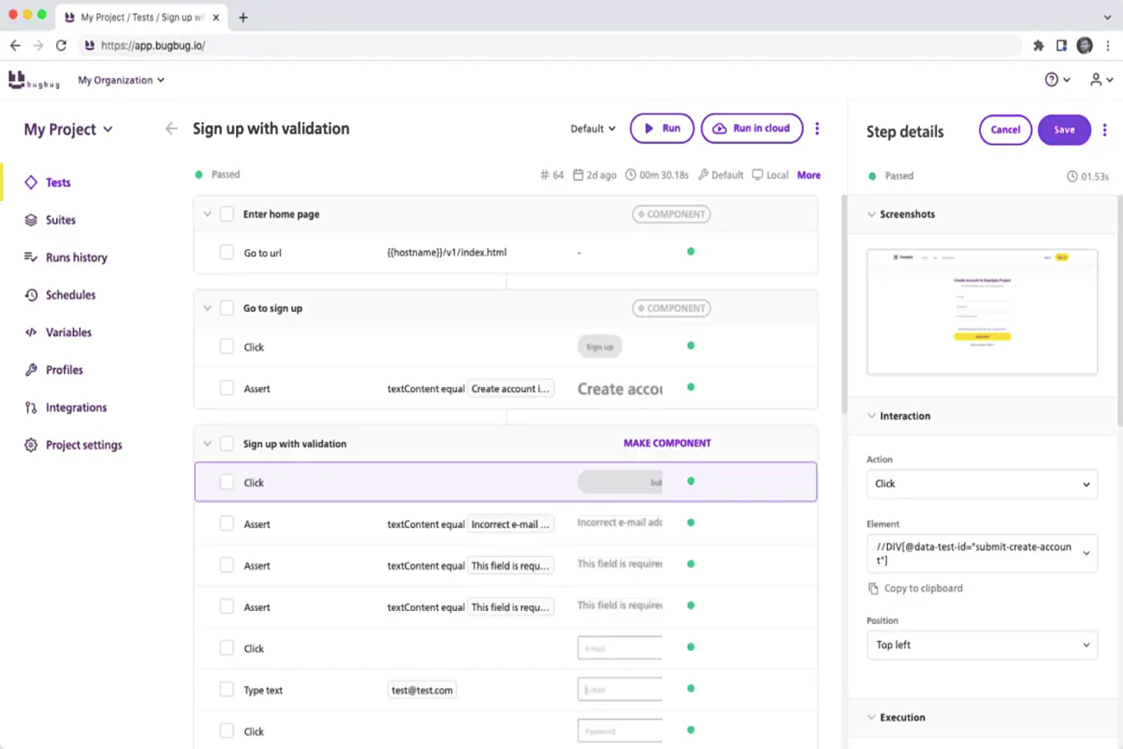
Task: Open the Action dropdown showing Click
Action: click(x=982, y=484)
